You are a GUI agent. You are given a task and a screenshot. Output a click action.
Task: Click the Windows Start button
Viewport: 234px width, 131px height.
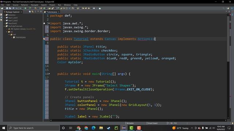coord(4,128)
